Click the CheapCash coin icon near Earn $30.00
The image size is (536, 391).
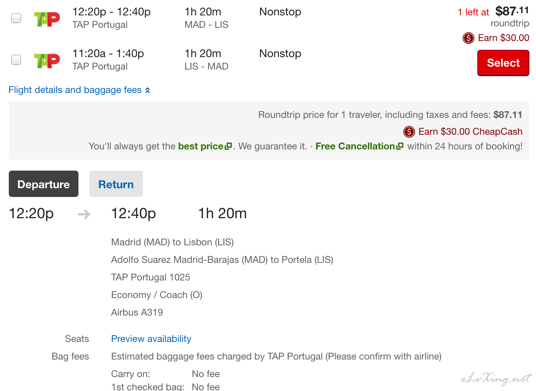pyautogui.click(x=468, y=38)
